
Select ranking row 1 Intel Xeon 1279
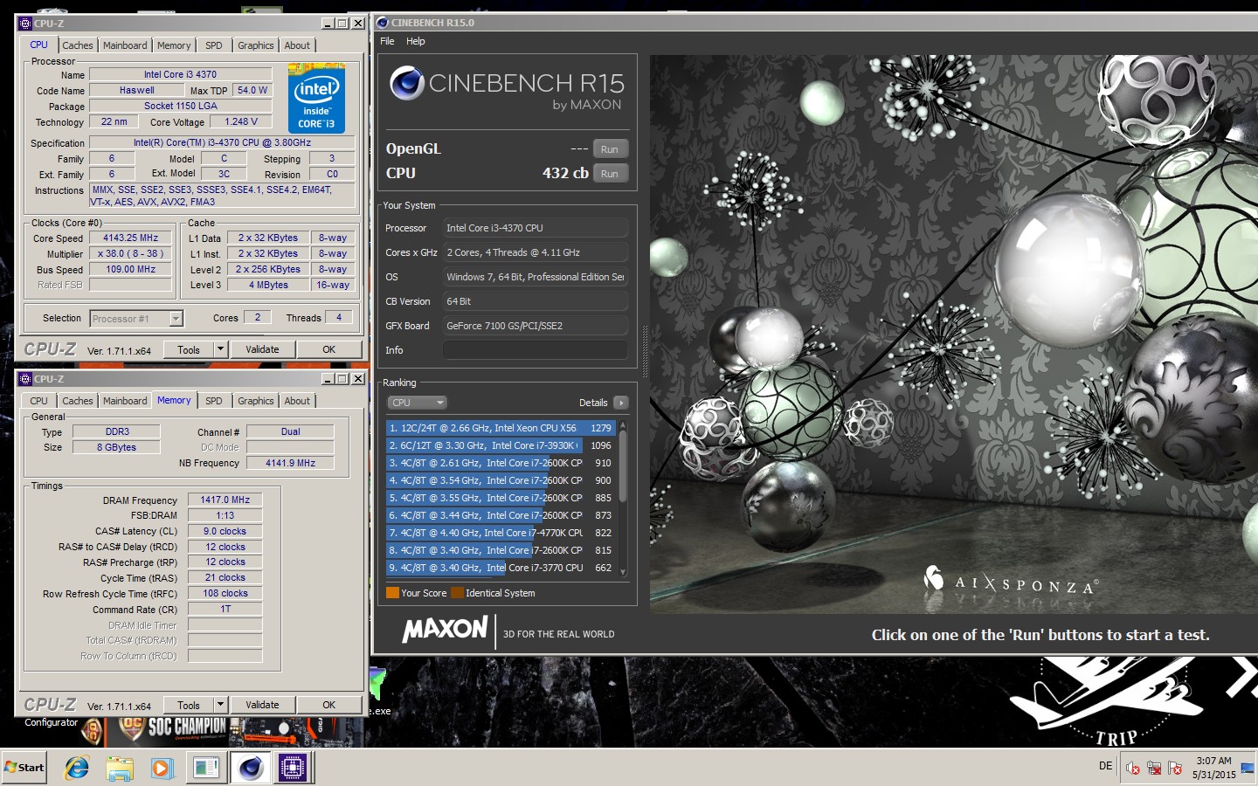pyautogui.click(x=501, y=428)
